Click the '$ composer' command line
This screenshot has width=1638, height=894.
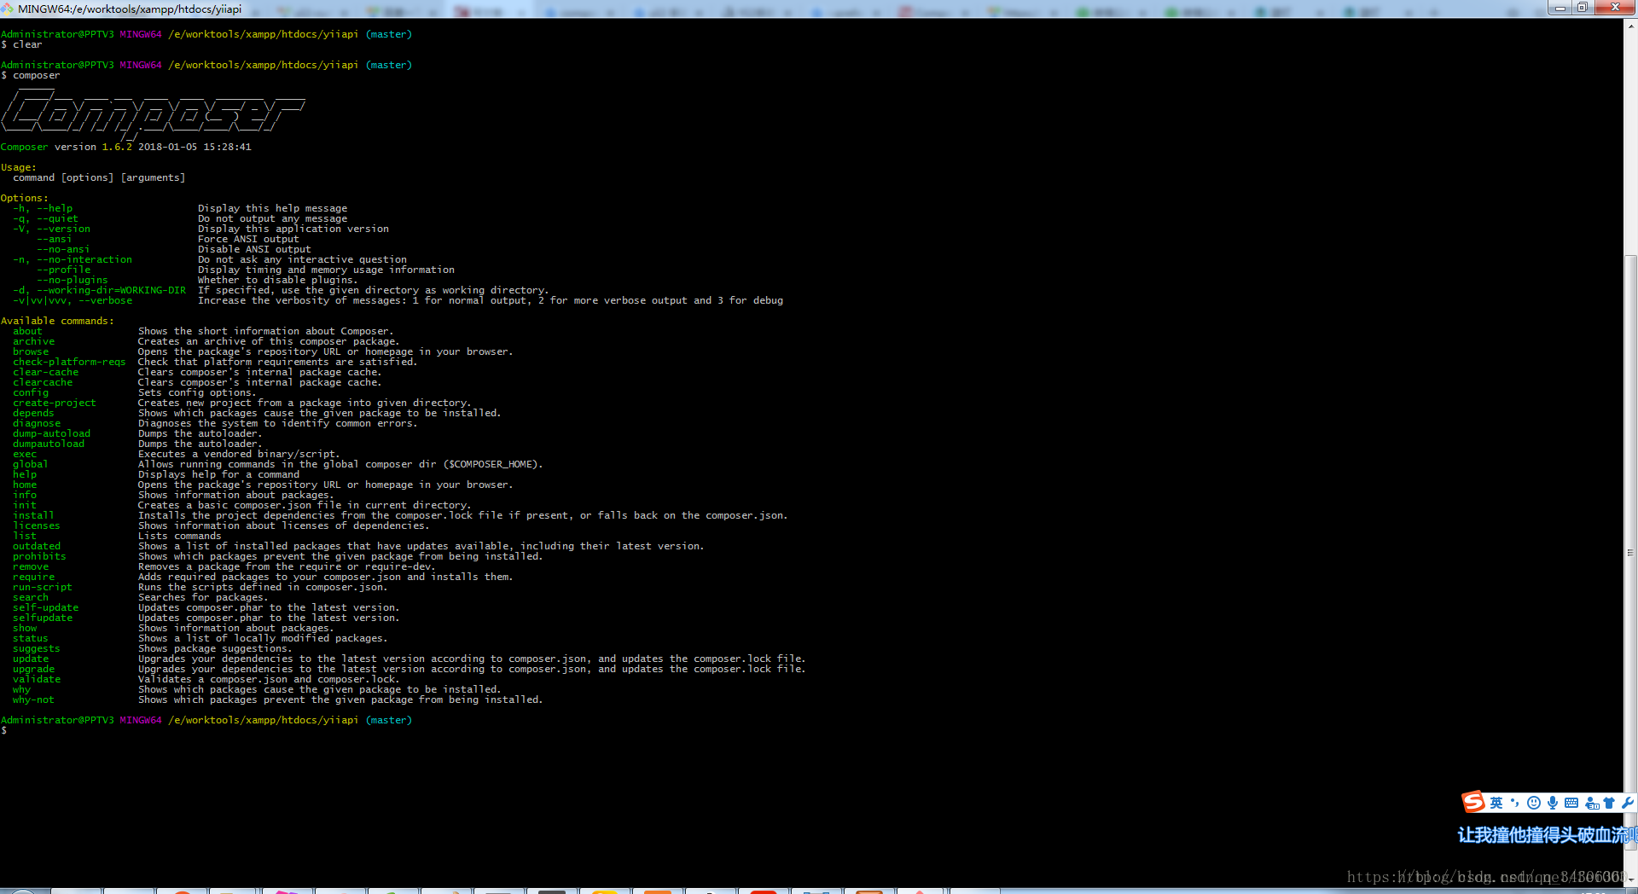click(31, 75)
